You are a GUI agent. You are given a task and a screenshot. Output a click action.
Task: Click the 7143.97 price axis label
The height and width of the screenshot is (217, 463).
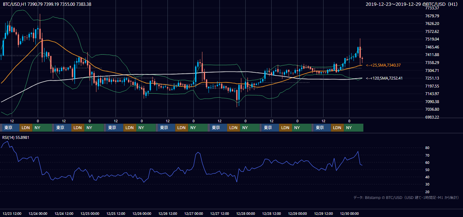(x=432, y=94)
